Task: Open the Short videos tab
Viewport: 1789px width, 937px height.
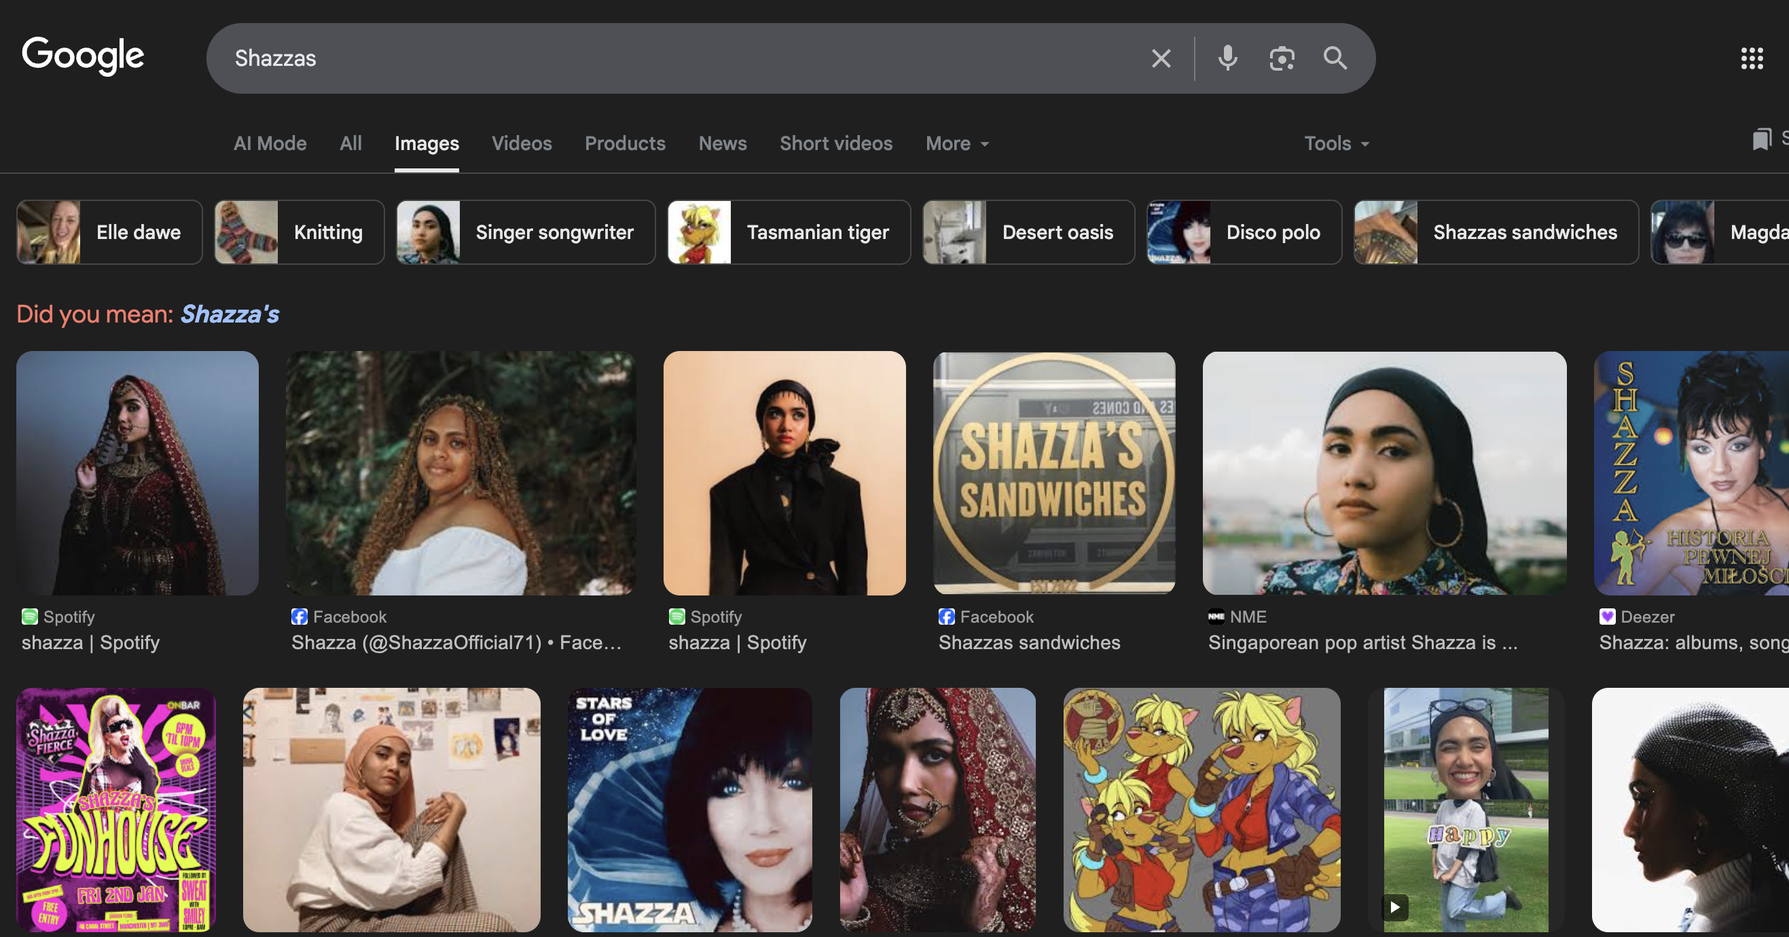Action: [835, 144]
